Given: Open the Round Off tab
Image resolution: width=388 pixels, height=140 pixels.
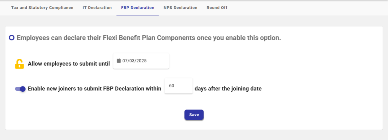Looking at the screenshot, I should pos(217,8).
